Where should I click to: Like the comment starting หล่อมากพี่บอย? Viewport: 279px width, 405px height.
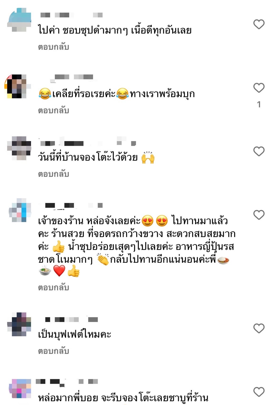pyautogui.click(x=259, y=392)
